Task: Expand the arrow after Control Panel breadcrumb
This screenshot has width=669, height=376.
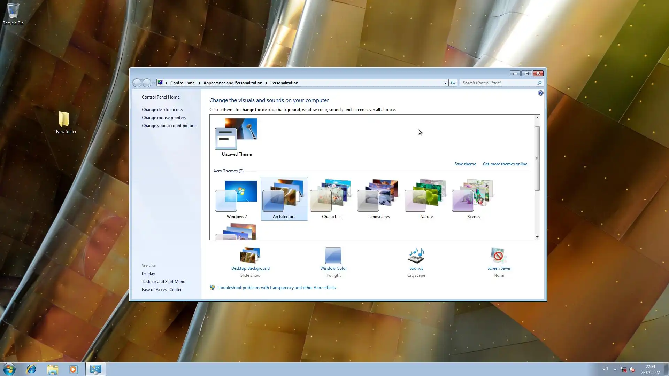Action: click(x=199, y=83)
